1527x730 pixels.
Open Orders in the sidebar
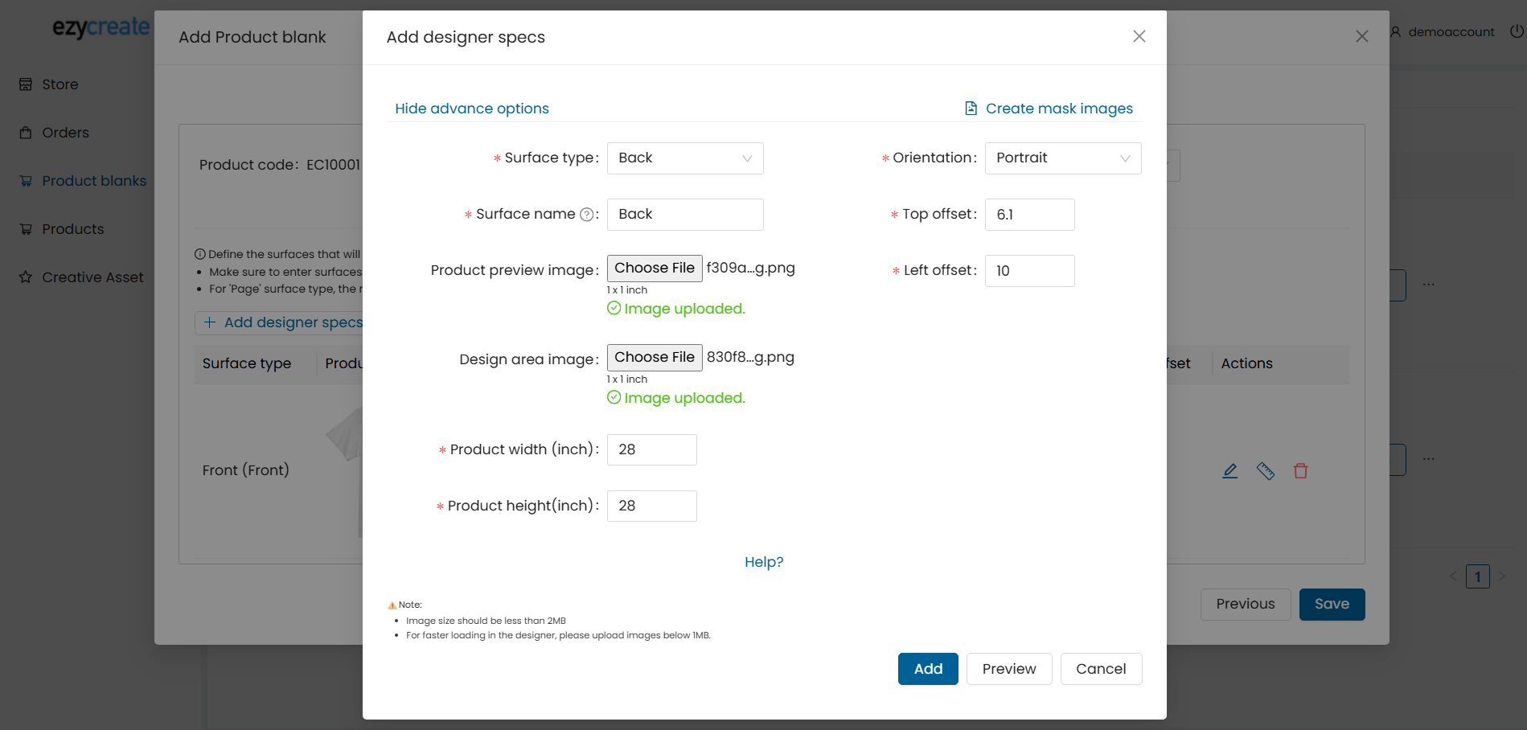click(65, 133)
